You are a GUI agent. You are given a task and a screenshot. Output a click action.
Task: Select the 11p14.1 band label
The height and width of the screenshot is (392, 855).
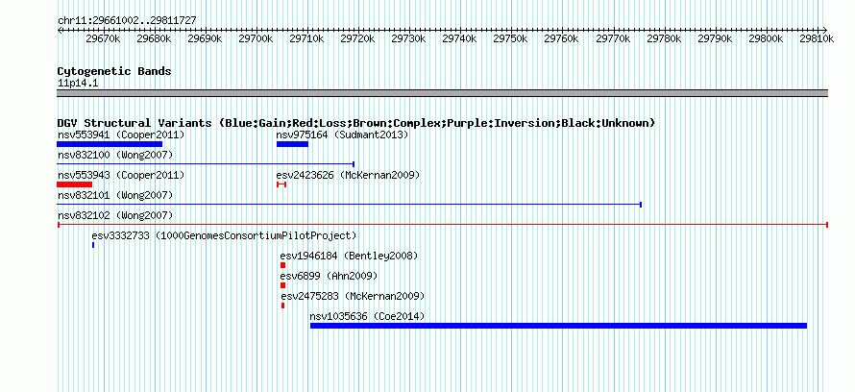click(78, 83)
